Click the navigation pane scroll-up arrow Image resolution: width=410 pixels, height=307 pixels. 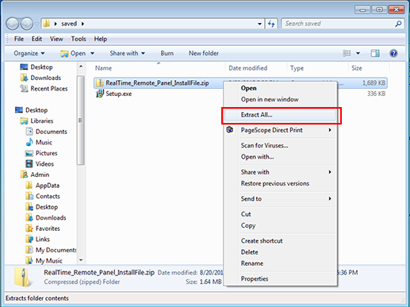[81, 67]
